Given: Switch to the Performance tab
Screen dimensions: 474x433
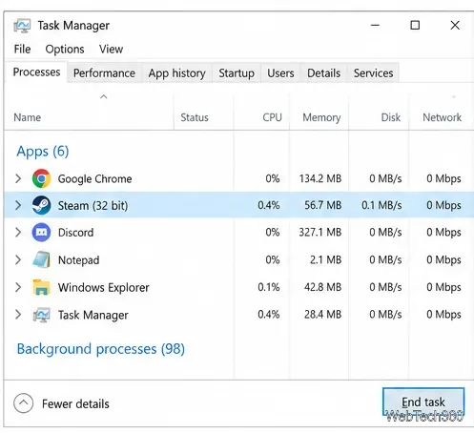Looking at the screenshot, I should point(104,73).
